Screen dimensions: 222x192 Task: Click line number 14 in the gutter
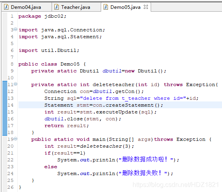(10, 105)
